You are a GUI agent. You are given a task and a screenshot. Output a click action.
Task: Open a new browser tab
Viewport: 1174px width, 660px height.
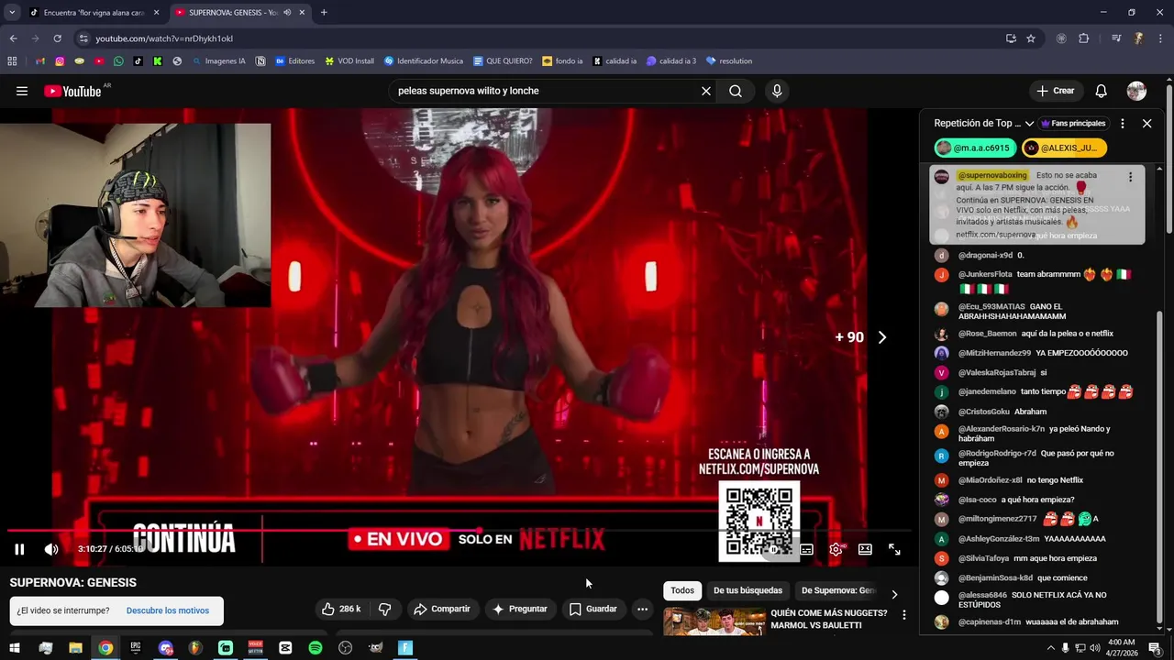[324, 13]
